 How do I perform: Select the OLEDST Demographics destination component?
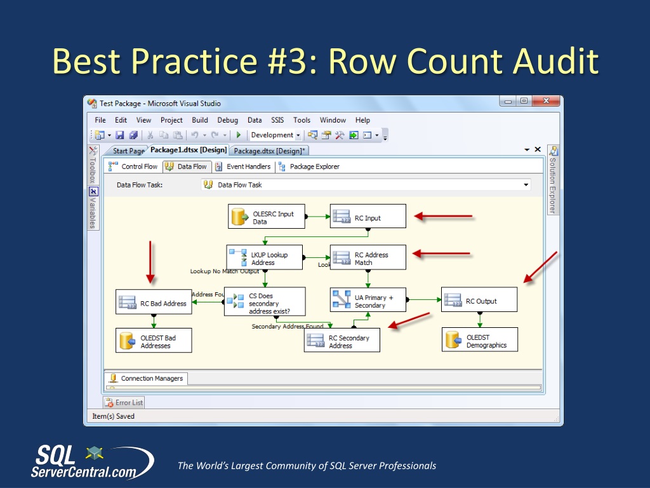click(480, 339)
